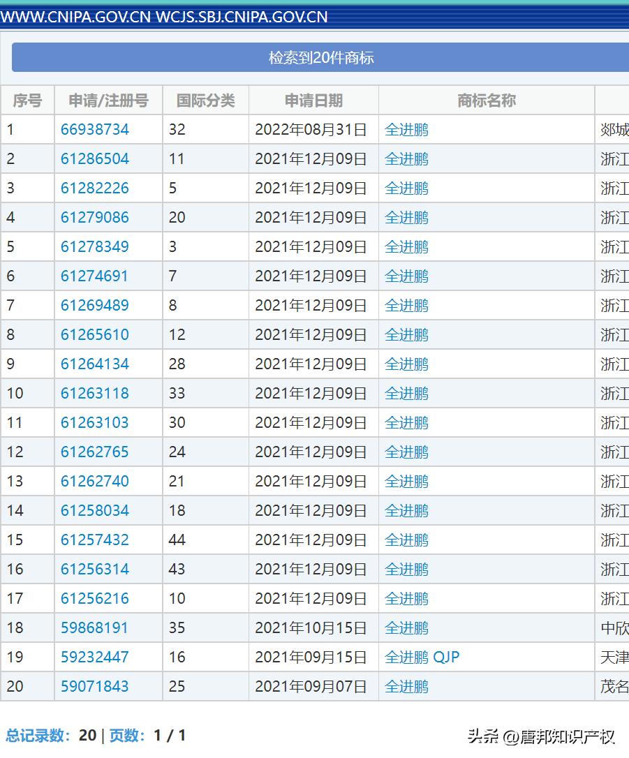Open the 全进鹏 trademark filed 2021年10月15日
This screenshot has height=758, width=629.
tap(403, 627)
